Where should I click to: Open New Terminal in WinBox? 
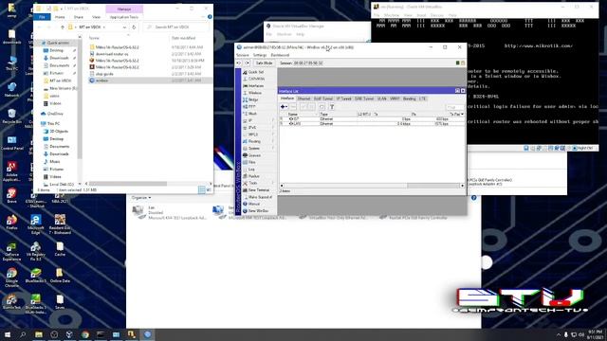[x=259, y=190]
